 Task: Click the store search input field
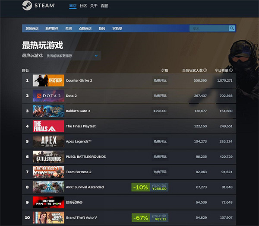pos(209,29)
